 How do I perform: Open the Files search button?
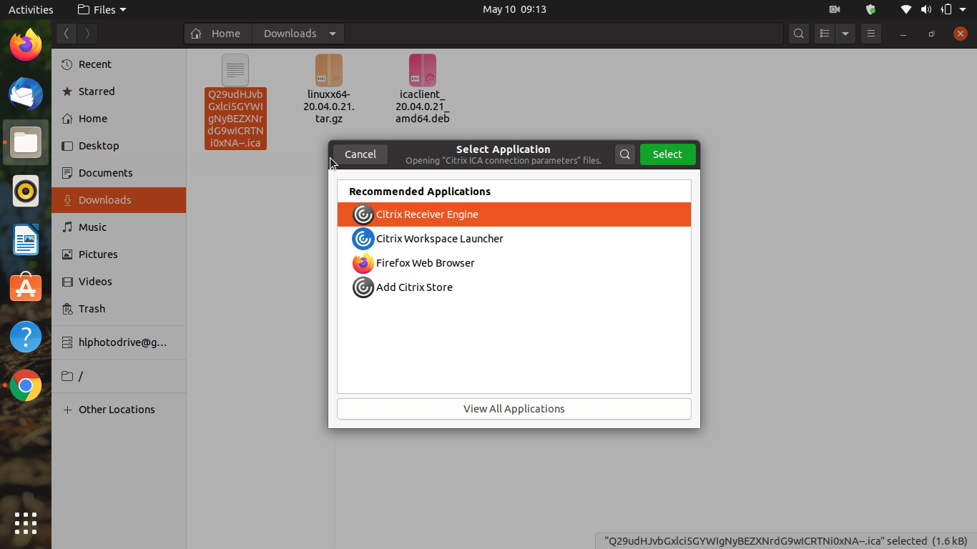[x=798, y=34]
